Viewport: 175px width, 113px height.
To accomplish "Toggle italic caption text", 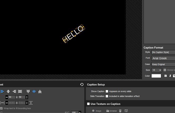I will click(170, 76).
